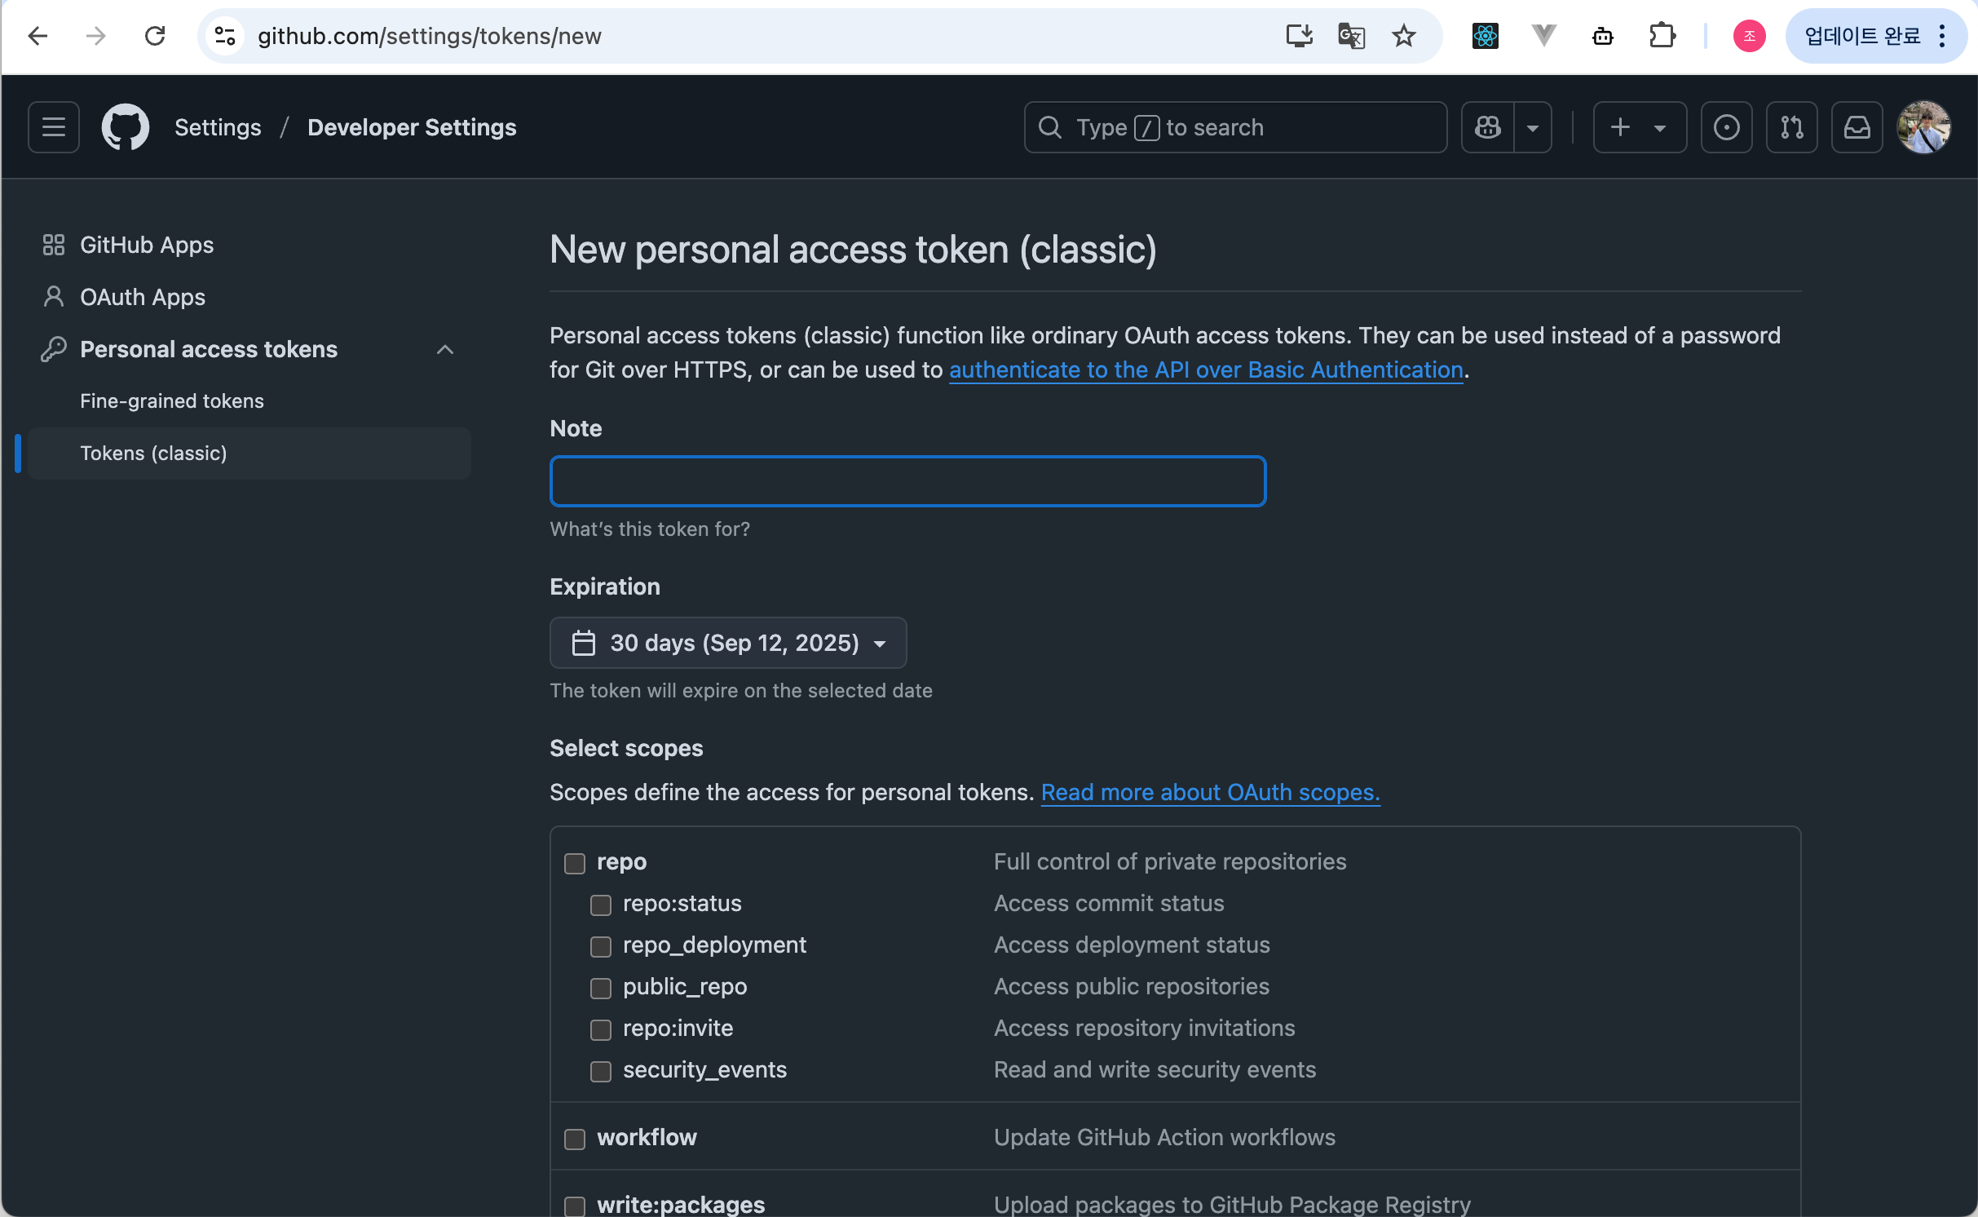Click the user profile avatar
This screenshot has width=1978, height=1217.
(1923, 127)
